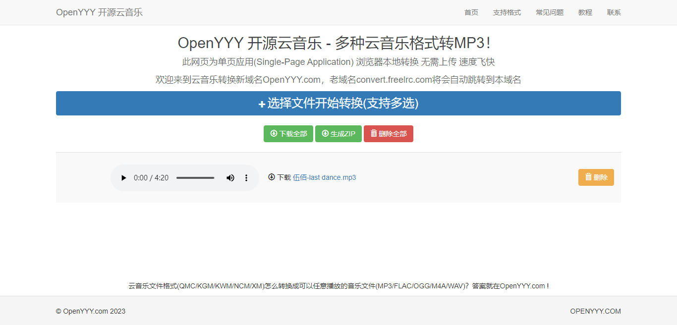Viewport: 677px width, 325px height.
Task: Open the 联系 navigation link
Action: click(614, 12)
